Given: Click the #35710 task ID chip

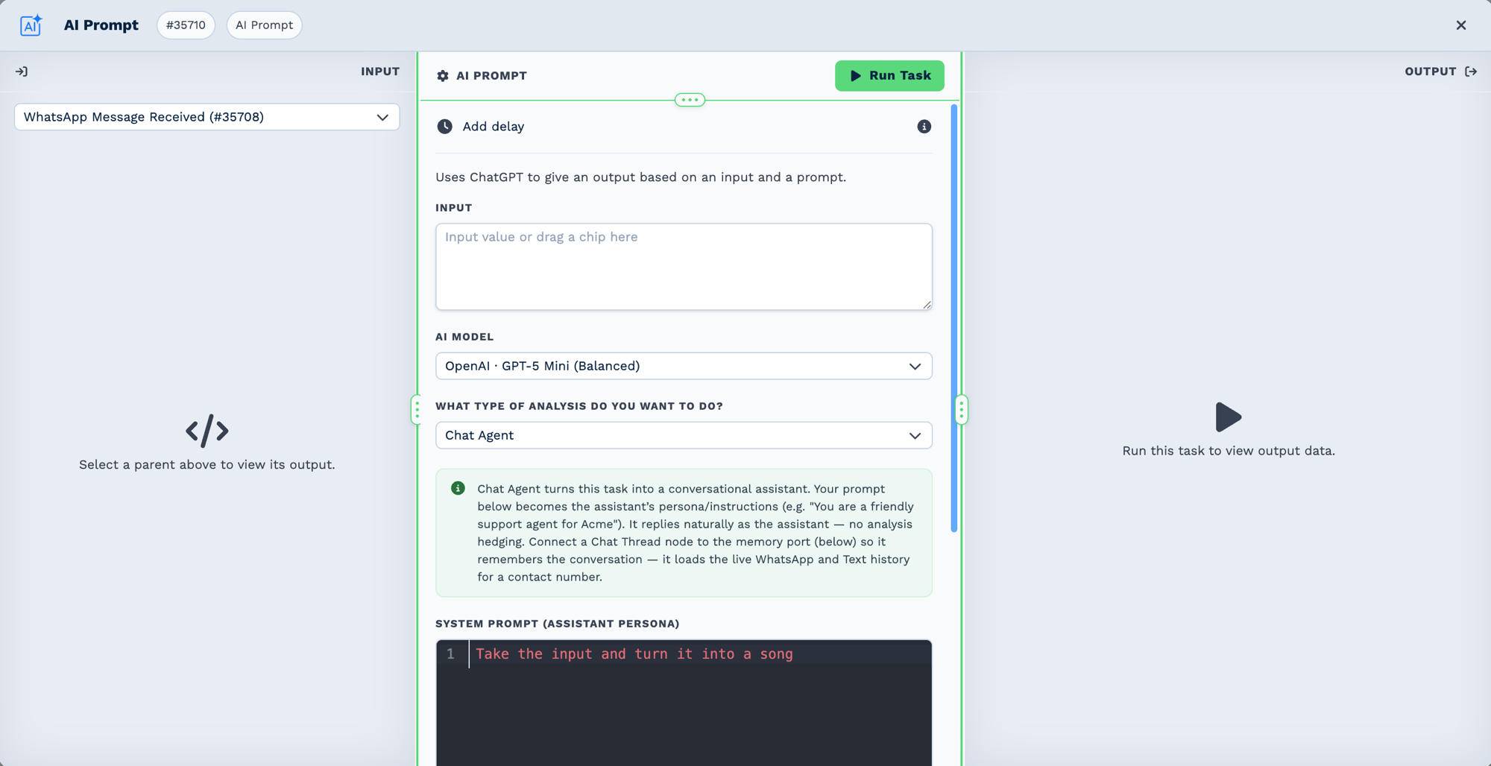Looking at the screenshot, I should coord(186,25).
